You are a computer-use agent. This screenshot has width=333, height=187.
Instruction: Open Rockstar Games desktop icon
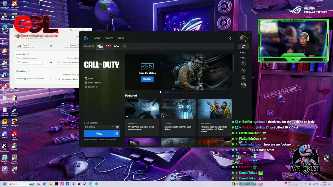5,124
